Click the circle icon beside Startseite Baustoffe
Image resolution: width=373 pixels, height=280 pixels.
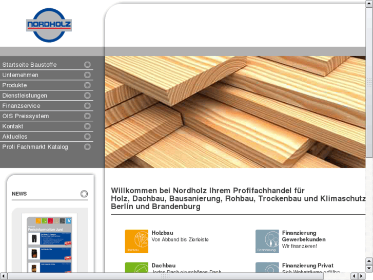pyautogui.click(x=87, y=65)
